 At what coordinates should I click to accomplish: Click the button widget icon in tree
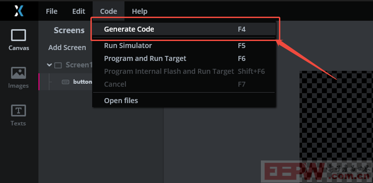(66, 82)
